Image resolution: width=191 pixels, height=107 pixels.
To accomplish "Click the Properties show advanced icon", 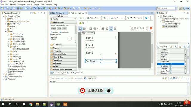I will pos(180,47).
